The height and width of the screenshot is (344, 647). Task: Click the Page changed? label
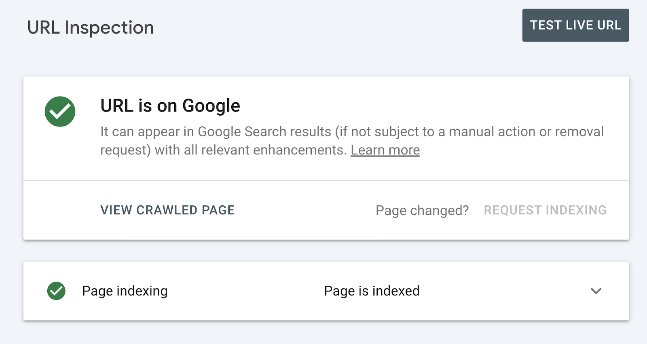[x=422, y=210]
